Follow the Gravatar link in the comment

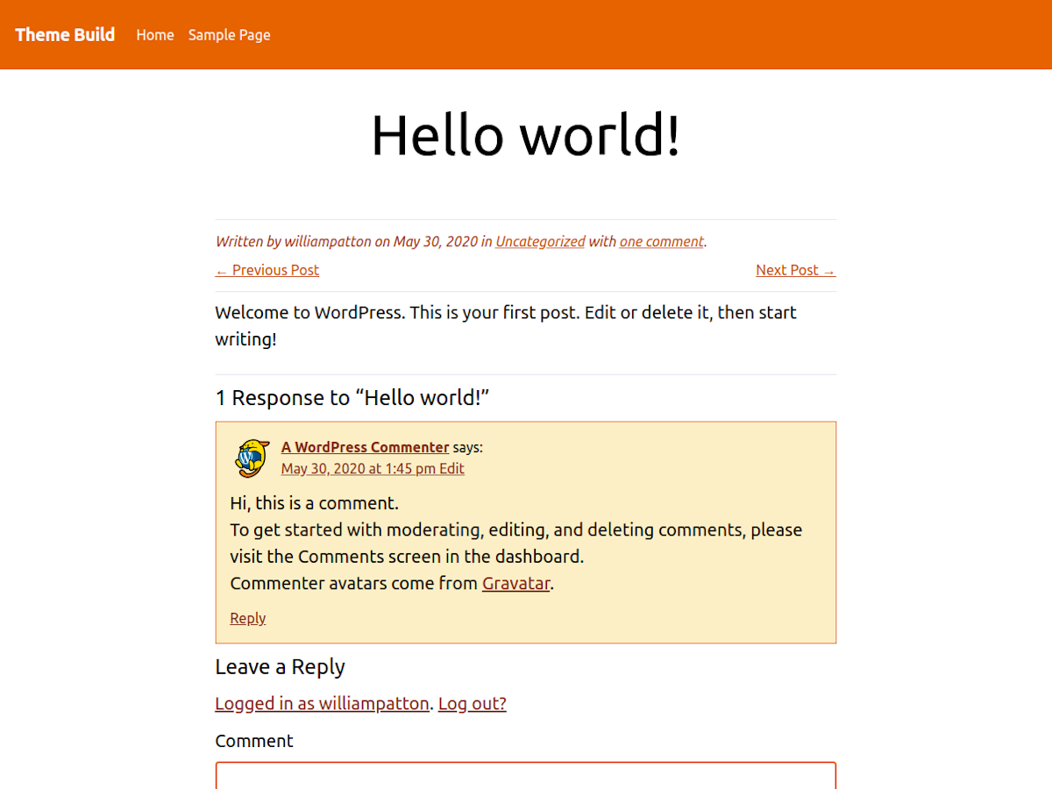click(515, 584)
